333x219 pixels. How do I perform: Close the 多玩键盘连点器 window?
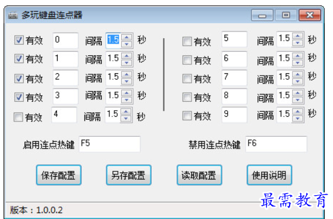click(x=310, y=15)
